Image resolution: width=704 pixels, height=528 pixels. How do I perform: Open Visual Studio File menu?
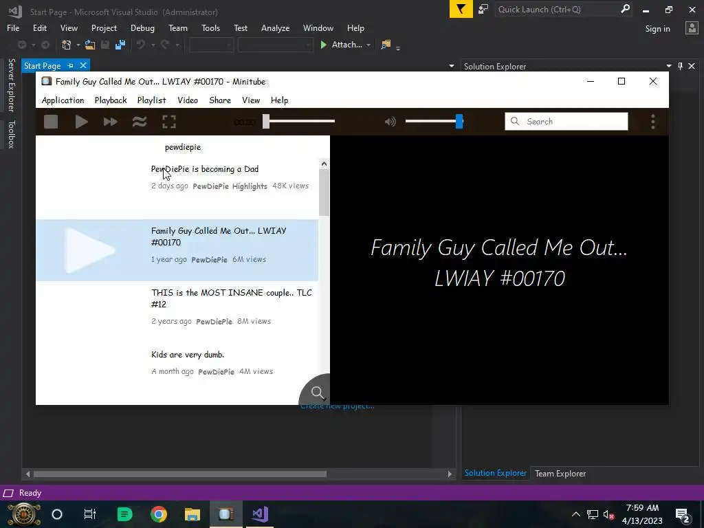[13, 27]
